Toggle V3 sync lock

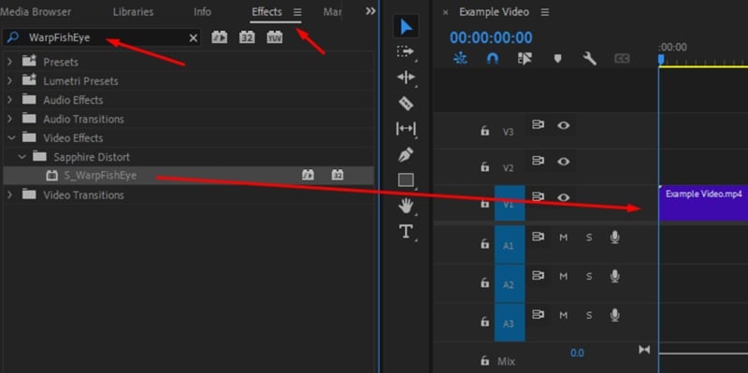(x=539, y=125)
